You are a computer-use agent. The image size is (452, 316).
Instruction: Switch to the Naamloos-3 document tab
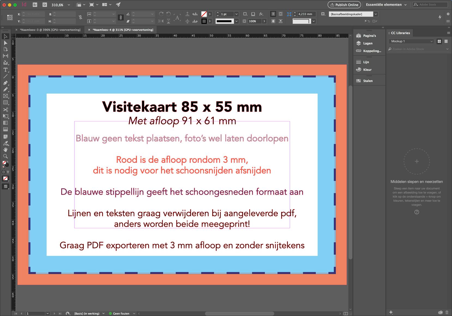pyautogui.click(x=50, y=30)
